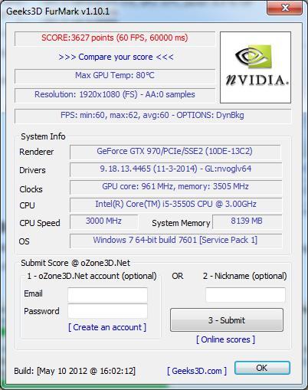Click the GeForce GTX 970 renderer value

coord(175,152)
